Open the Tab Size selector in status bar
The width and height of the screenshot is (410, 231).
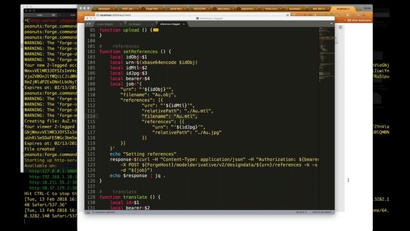click(x=301, y=212)
